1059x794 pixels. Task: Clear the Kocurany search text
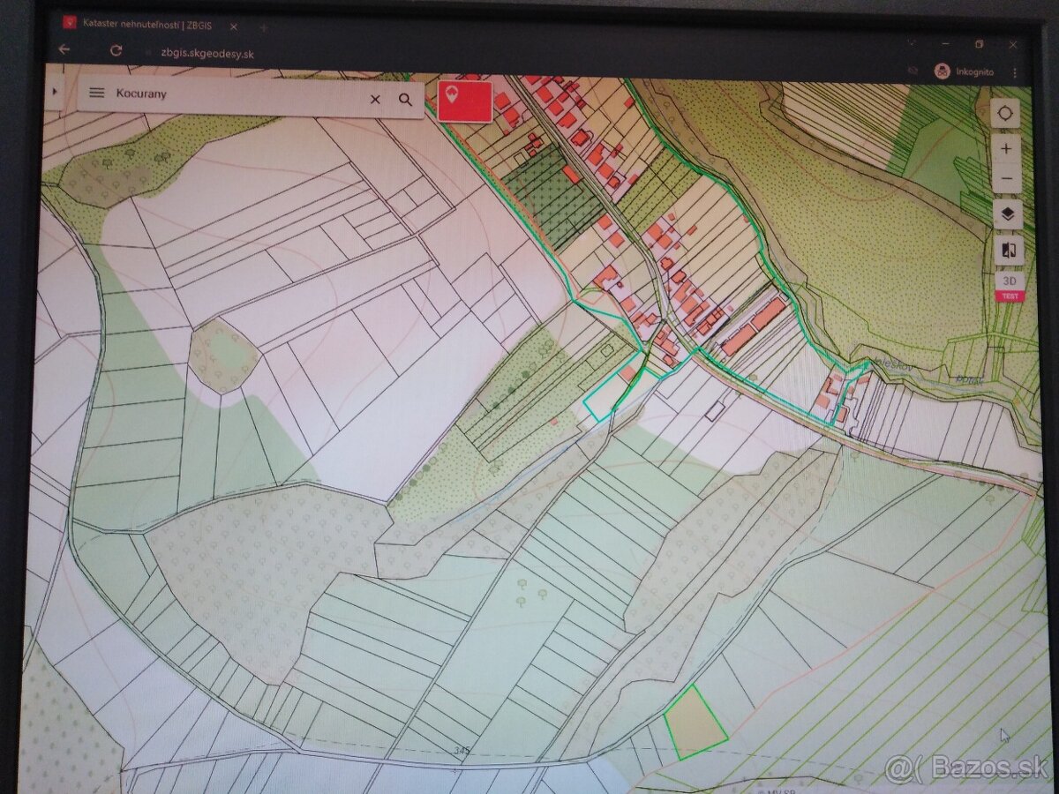(x=375, y=100)
